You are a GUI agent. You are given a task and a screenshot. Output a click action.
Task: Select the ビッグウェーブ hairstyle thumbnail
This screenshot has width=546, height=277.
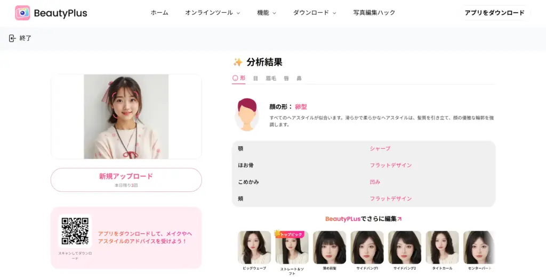pos(254,248)
